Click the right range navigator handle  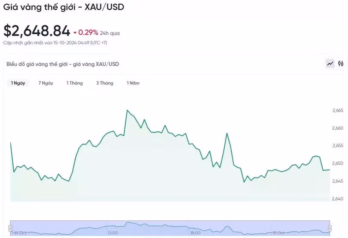[x=330, y=228]
